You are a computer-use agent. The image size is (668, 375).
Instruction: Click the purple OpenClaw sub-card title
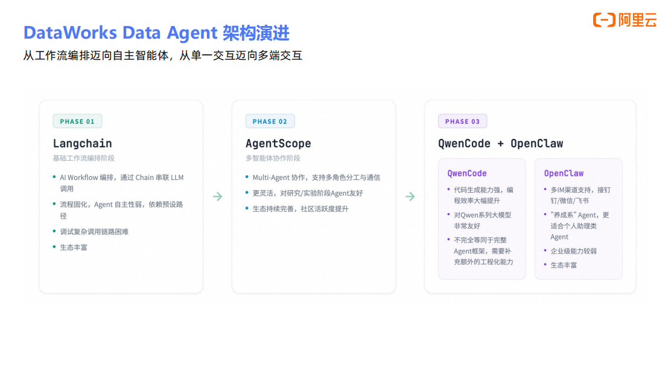564,173
